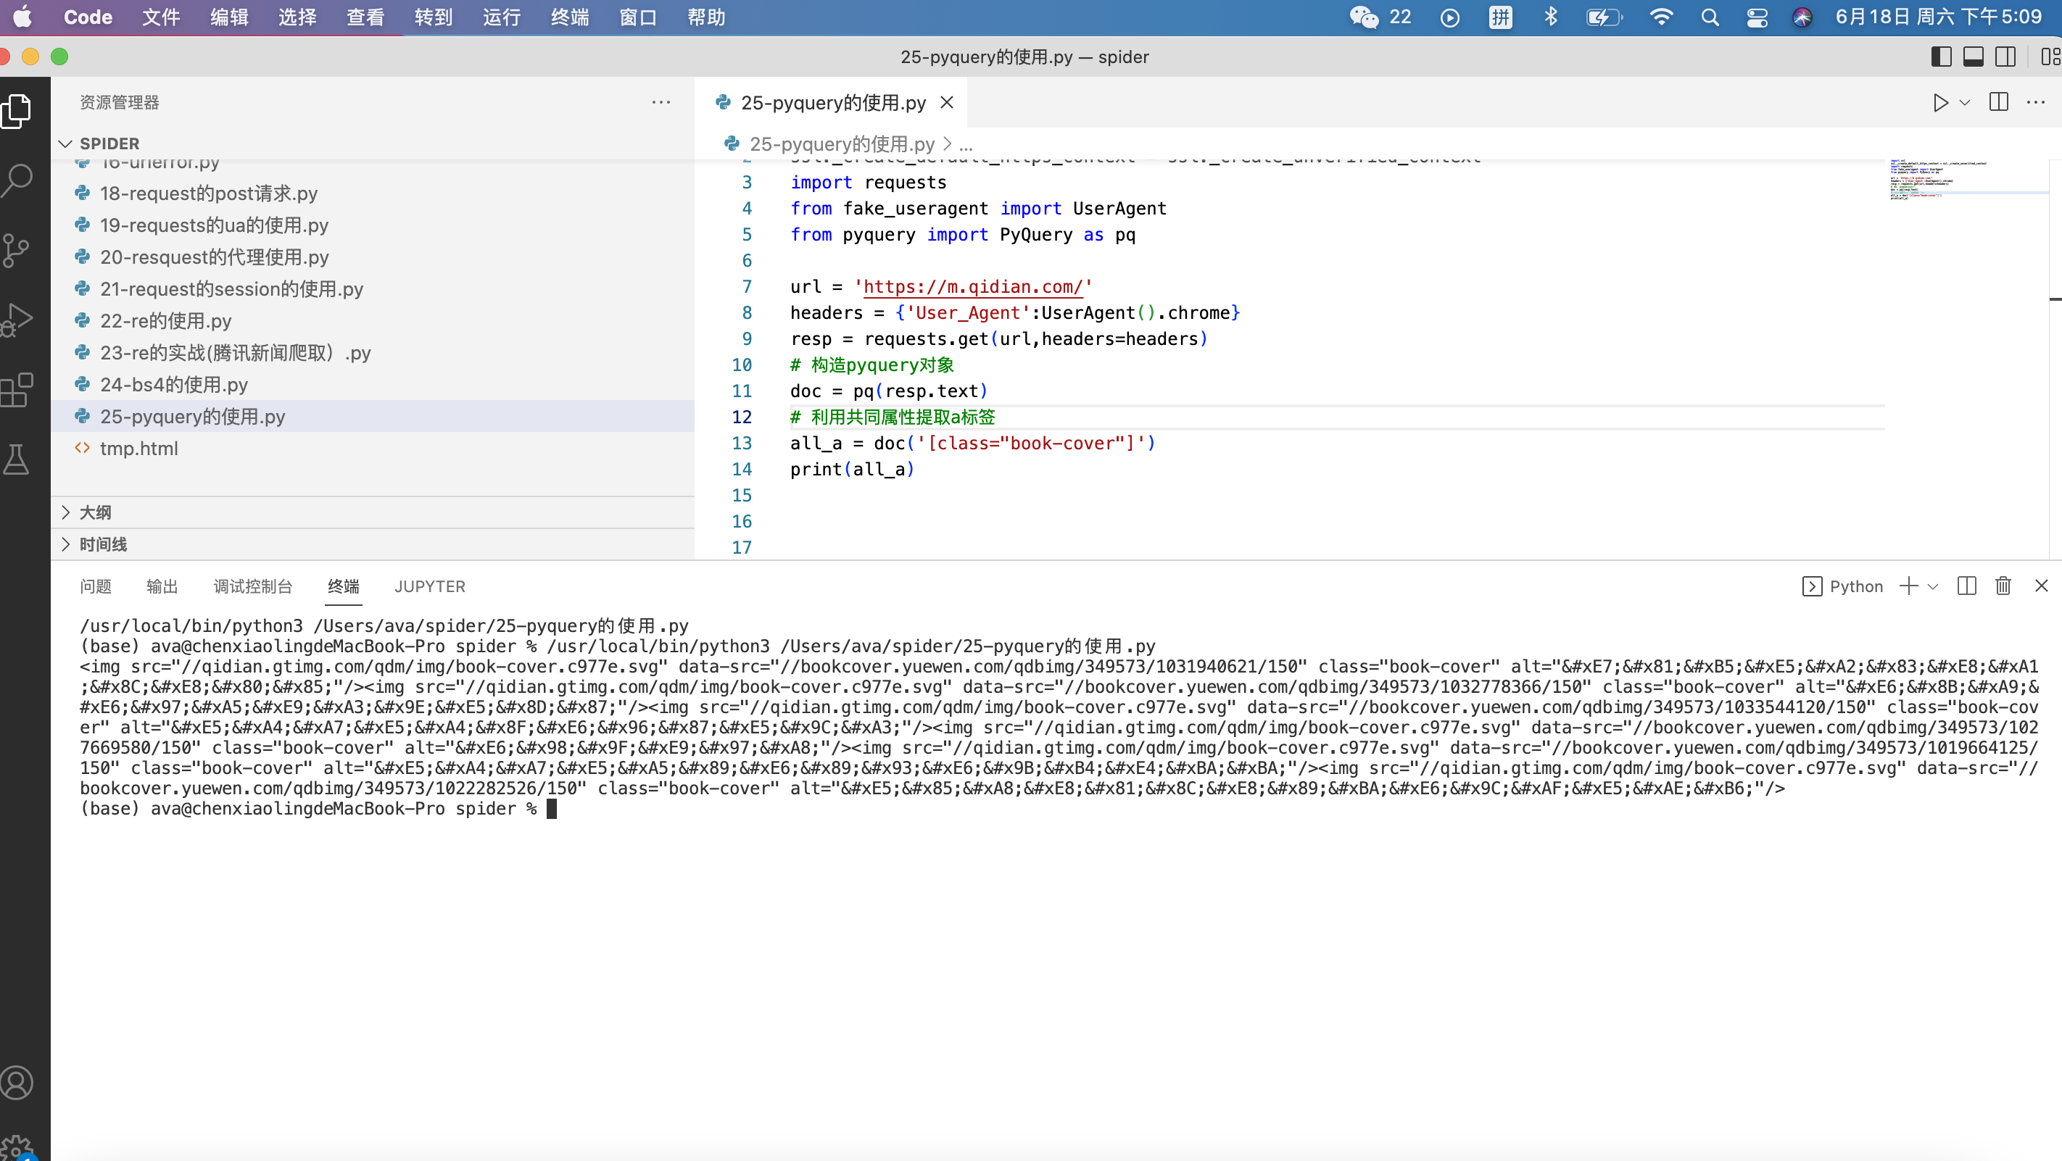Open the WeChat menu bar icon
This screenshot has height=1161, width=2062.
(x=1364, y=17)
